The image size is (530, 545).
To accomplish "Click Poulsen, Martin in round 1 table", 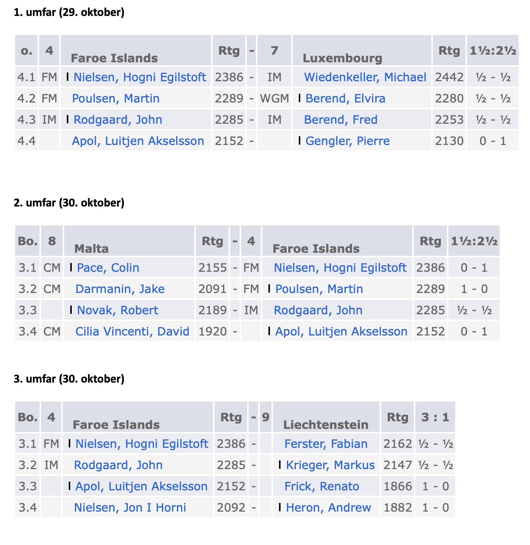I will click(x=115, y=98).
